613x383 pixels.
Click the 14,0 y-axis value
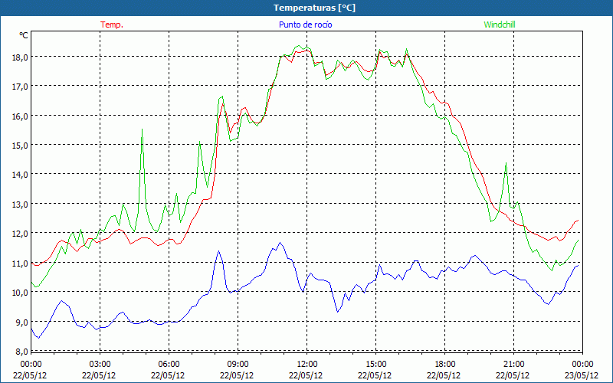[20, 175]
